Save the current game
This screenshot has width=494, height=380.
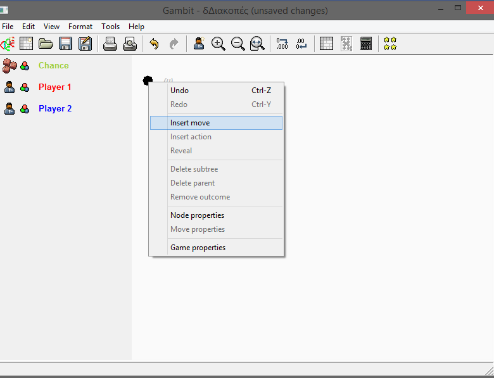click(x=65, y=44)
